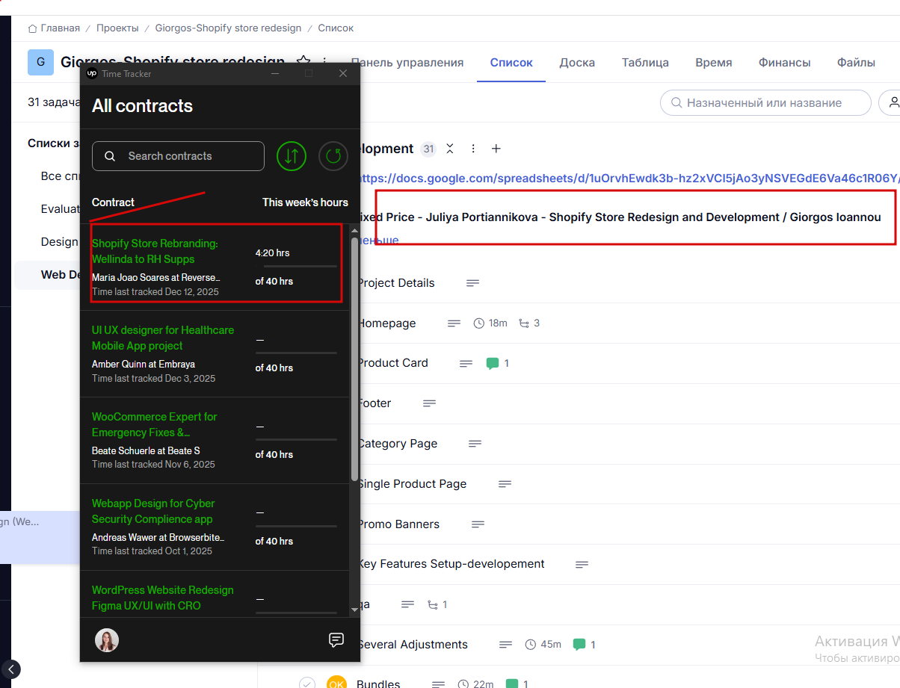Click the sort contracts arrows icon
The image size is (900, 688).
[292, 156]
